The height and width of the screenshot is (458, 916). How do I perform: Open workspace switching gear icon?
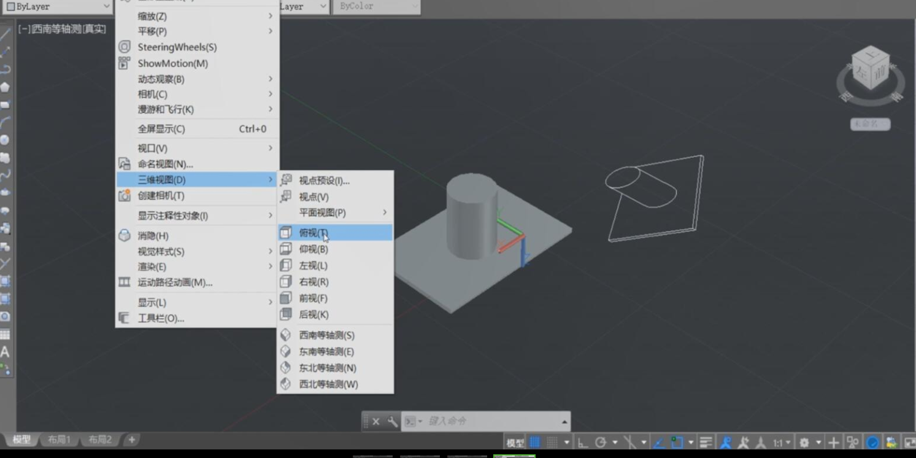click(804, 442)
